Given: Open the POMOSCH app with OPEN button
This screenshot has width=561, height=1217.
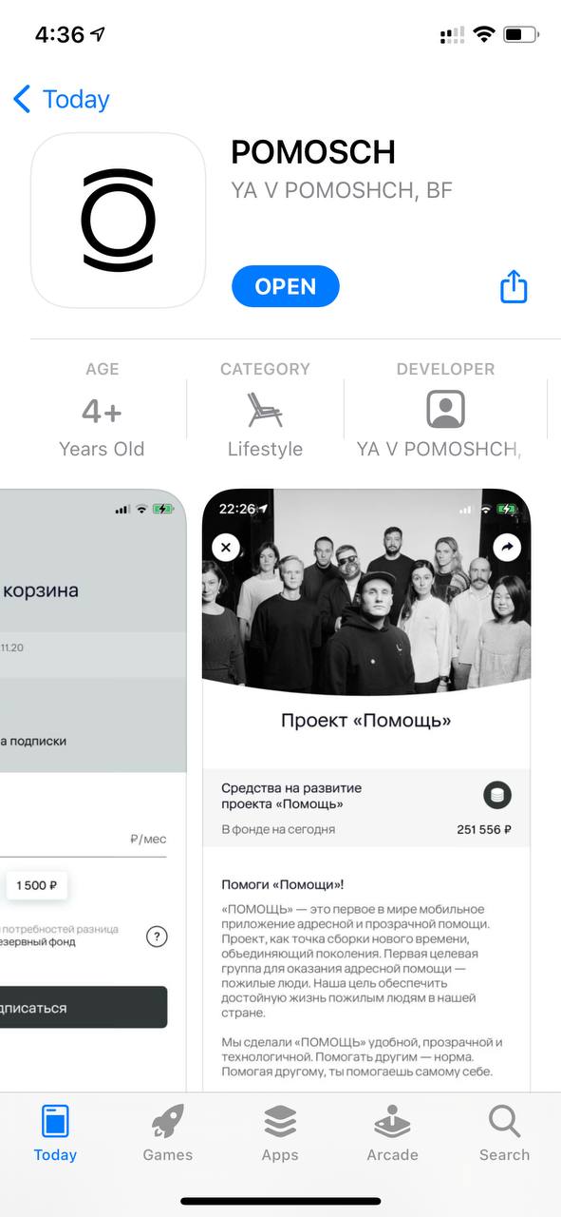Looking at the screenshot, I should (x=286, y=286).
